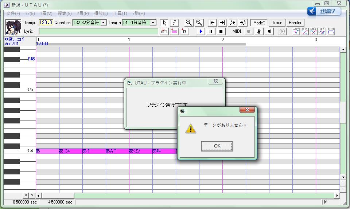Open the Quantize dropdown

point(103,23)
